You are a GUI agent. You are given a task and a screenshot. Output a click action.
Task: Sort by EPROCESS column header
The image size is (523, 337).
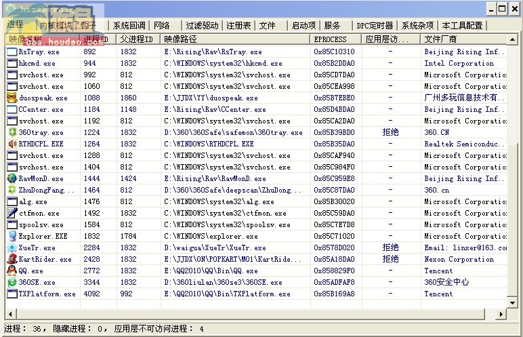[336, 39]
